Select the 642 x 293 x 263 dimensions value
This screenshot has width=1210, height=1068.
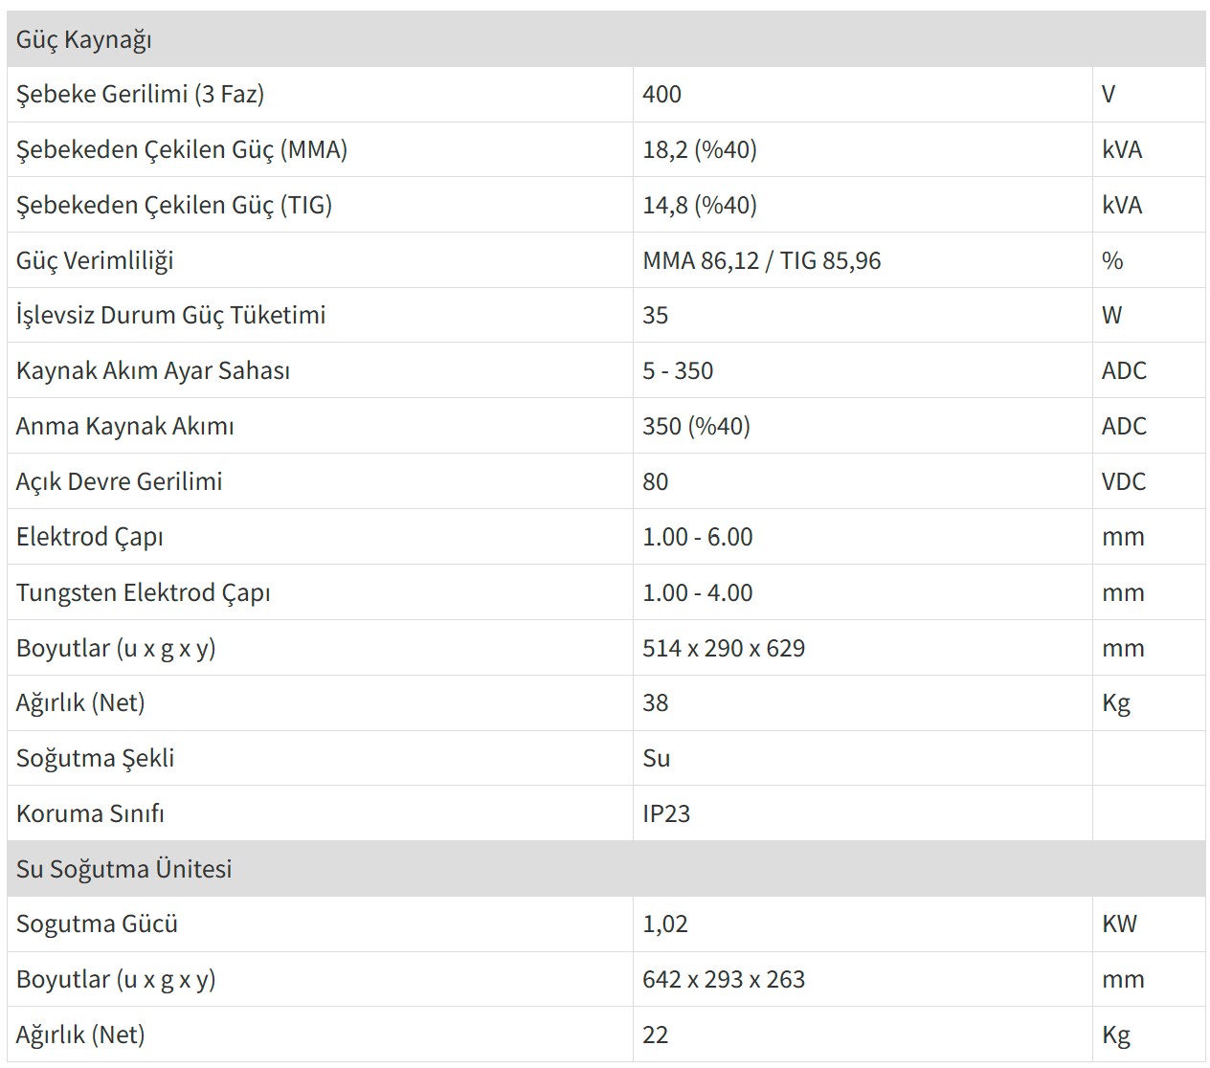click(x=723, y=979)
